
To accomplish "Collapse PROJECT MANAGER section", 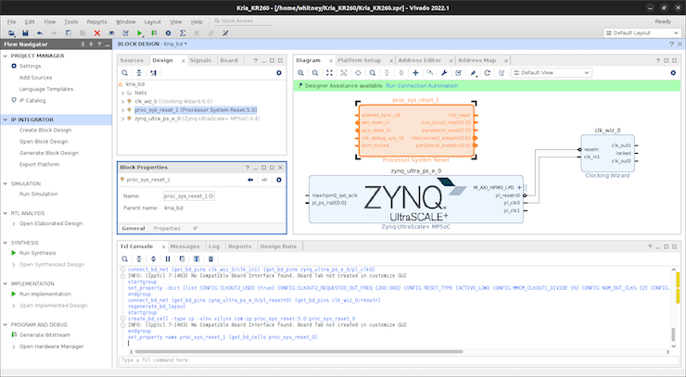I will [6, 56].
